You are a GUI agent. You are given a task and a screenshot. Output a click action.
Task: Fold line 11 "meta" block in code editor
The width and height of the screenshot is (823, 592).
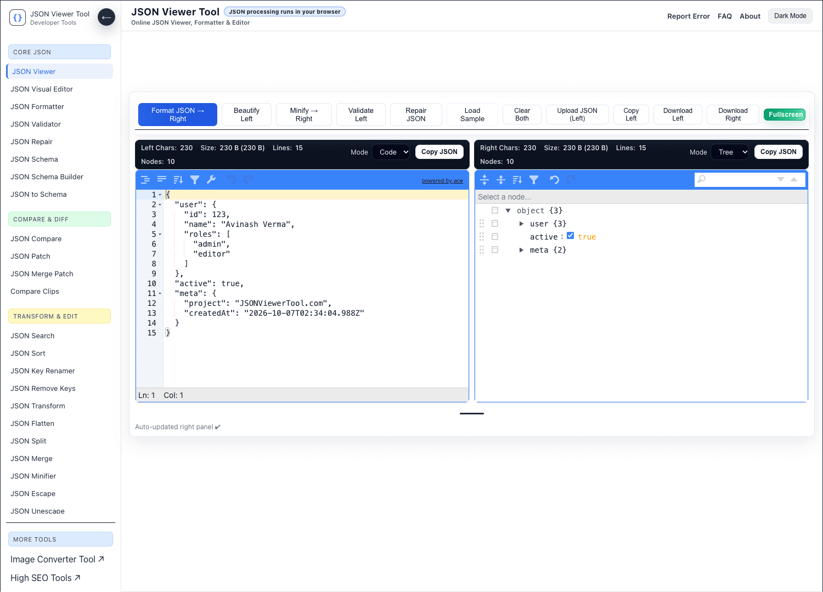click(160, 294)
